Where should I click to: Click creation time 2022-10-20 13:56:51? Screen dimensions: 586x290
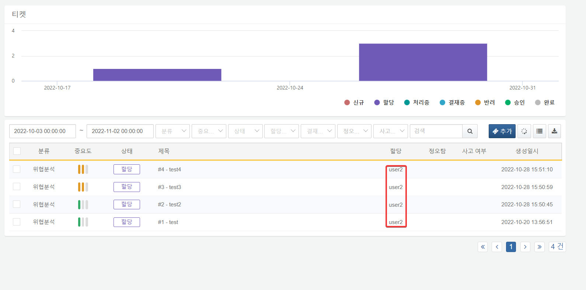point(527,222)
